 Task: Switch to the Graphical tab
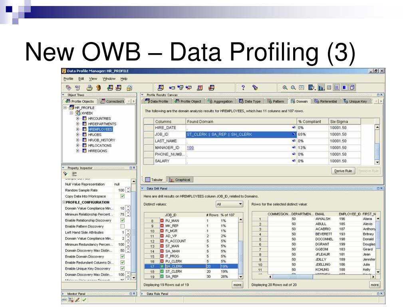coord(180,179)
